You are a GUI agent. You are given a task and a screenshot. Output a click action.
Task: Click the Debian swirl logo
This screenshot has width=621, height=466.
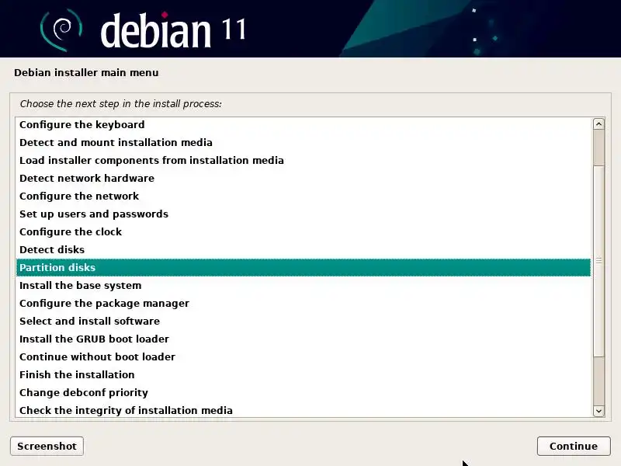[x=61, y=30]
